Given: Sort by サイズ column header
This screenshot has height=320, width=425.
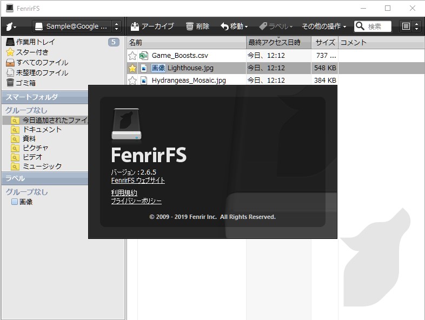Looking at the screenshot, I should click(325, 43).
